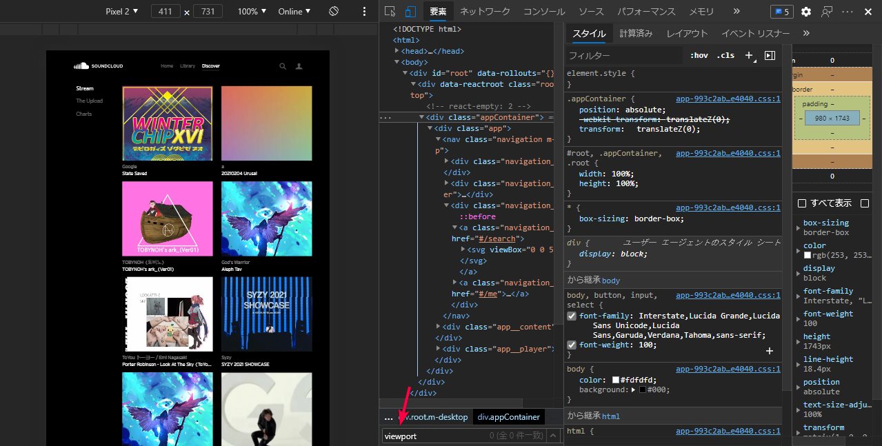
Task: Show more DevTools main tabs chevron
Action: [x=736, y=11]
